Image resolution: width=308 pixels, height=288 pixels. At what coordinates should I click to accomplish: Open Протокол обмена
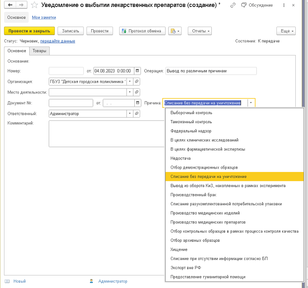coord(142,31)
